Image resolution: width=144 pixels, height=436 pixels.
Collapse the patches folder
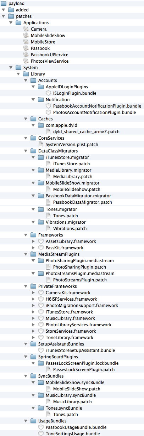pos(3,16)
